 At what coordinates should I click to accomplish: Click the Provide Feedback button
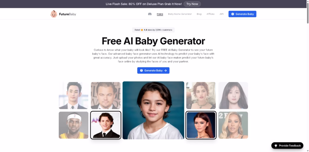pos(287,145)
